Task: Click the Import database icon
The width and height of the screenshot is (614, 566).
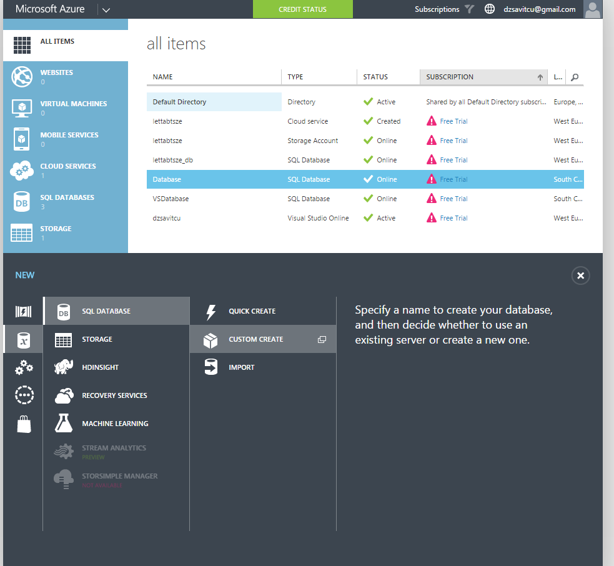Action: tap(210, 367)
